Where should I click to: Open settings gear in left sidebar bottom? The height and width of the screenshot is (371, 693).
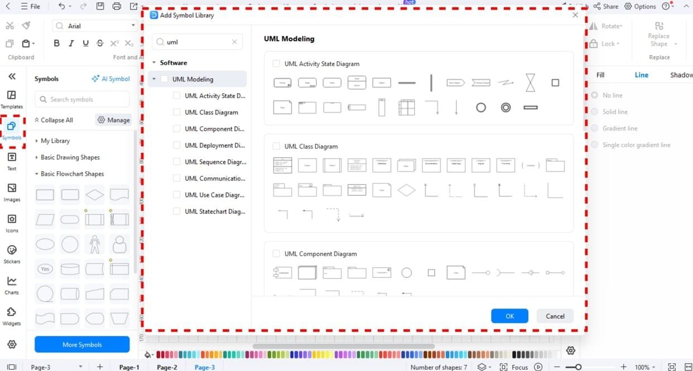pyautogui.click(x=12, y=345)
